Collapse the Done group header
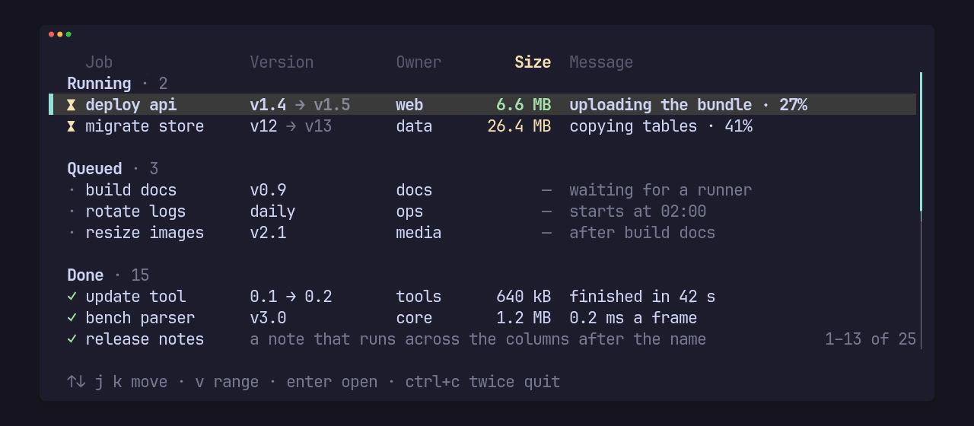Screen dimensions: 974x426 [108, 275]
